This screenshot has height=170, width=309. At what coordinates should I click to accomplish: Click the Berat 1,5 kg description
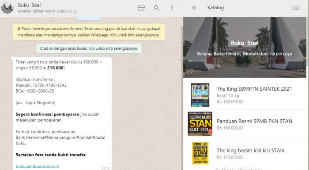coord(228,96)
